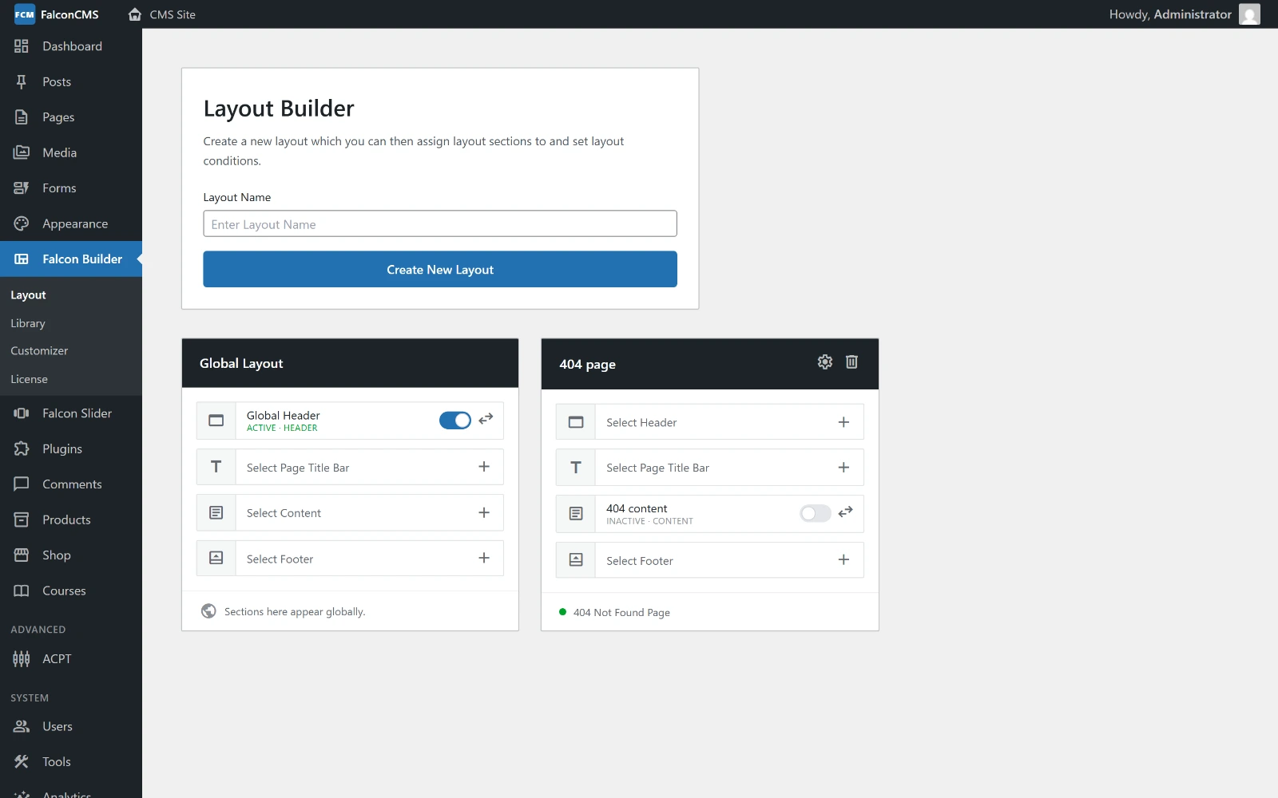Open Select Page Title Bar in Global Layout
Screen dimensions: 1278x798
point(350,467)
